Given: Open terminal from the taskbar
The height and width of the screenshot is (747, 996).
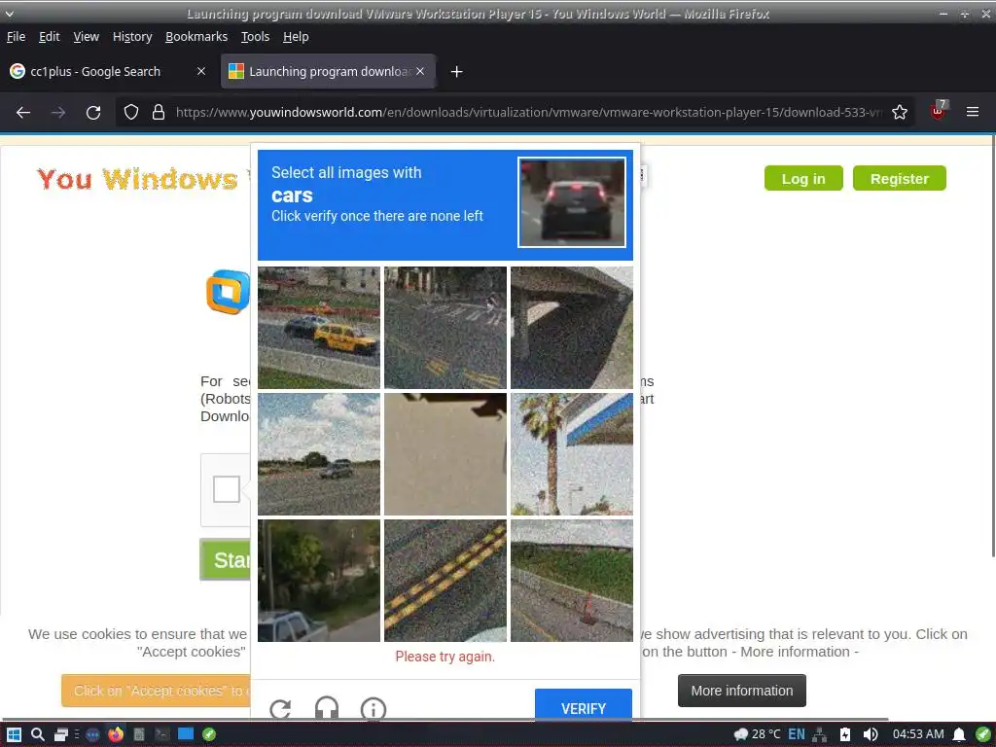Looking at the screenshot, I should (161, 734).
